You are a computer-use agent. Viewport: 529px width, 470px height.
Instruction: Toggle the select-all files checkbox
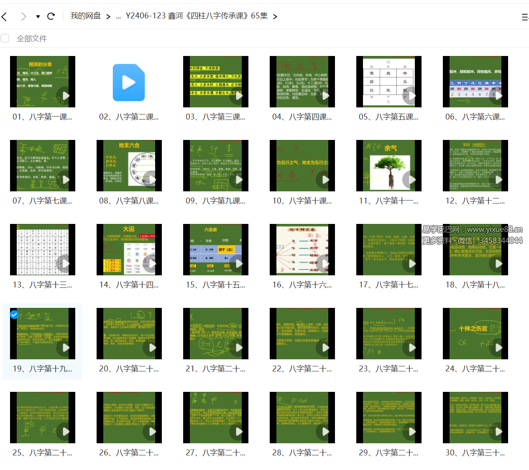point(5,38)
